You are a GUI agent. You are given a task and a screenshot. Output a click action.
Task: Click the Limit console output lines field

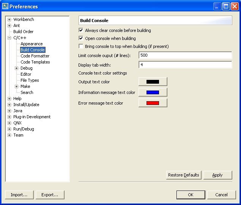coord(185,56)
